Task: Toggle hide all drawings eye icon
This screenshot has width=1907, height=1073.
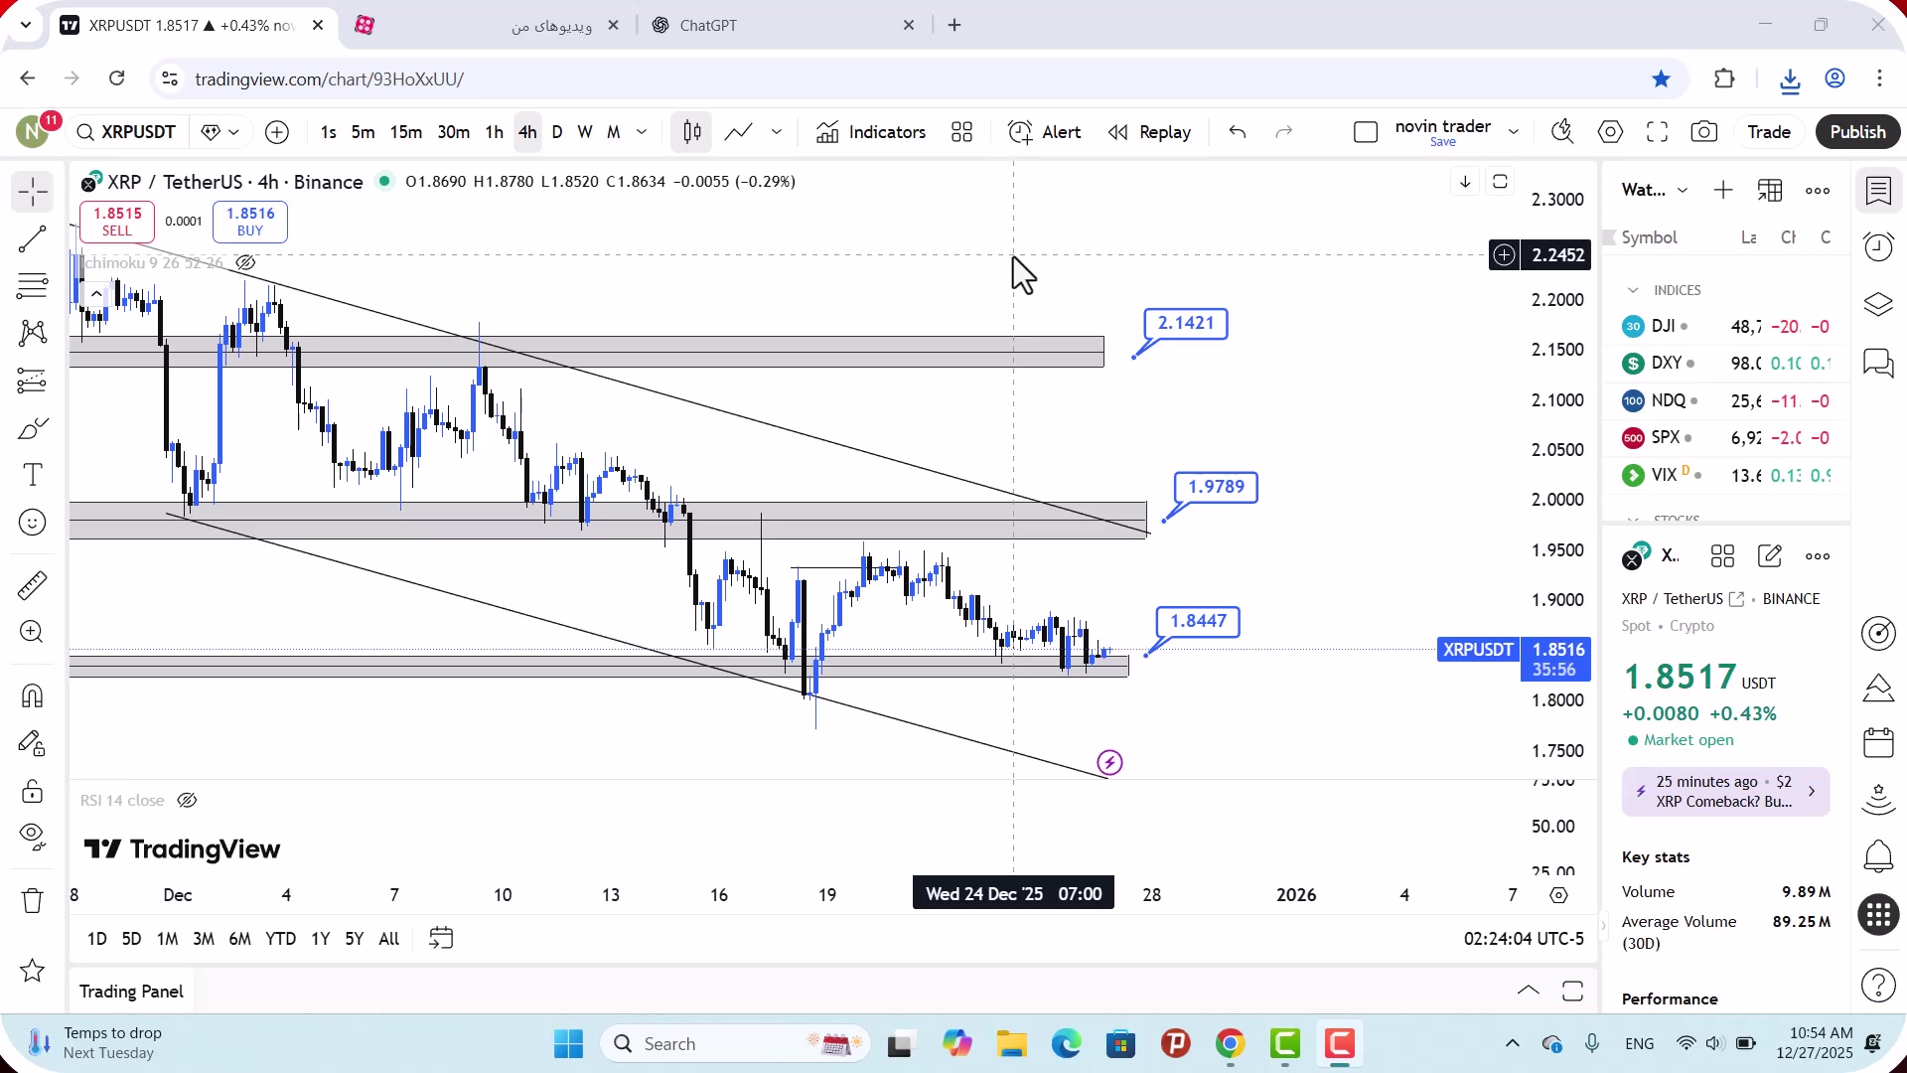Action: tap(32, 837)
